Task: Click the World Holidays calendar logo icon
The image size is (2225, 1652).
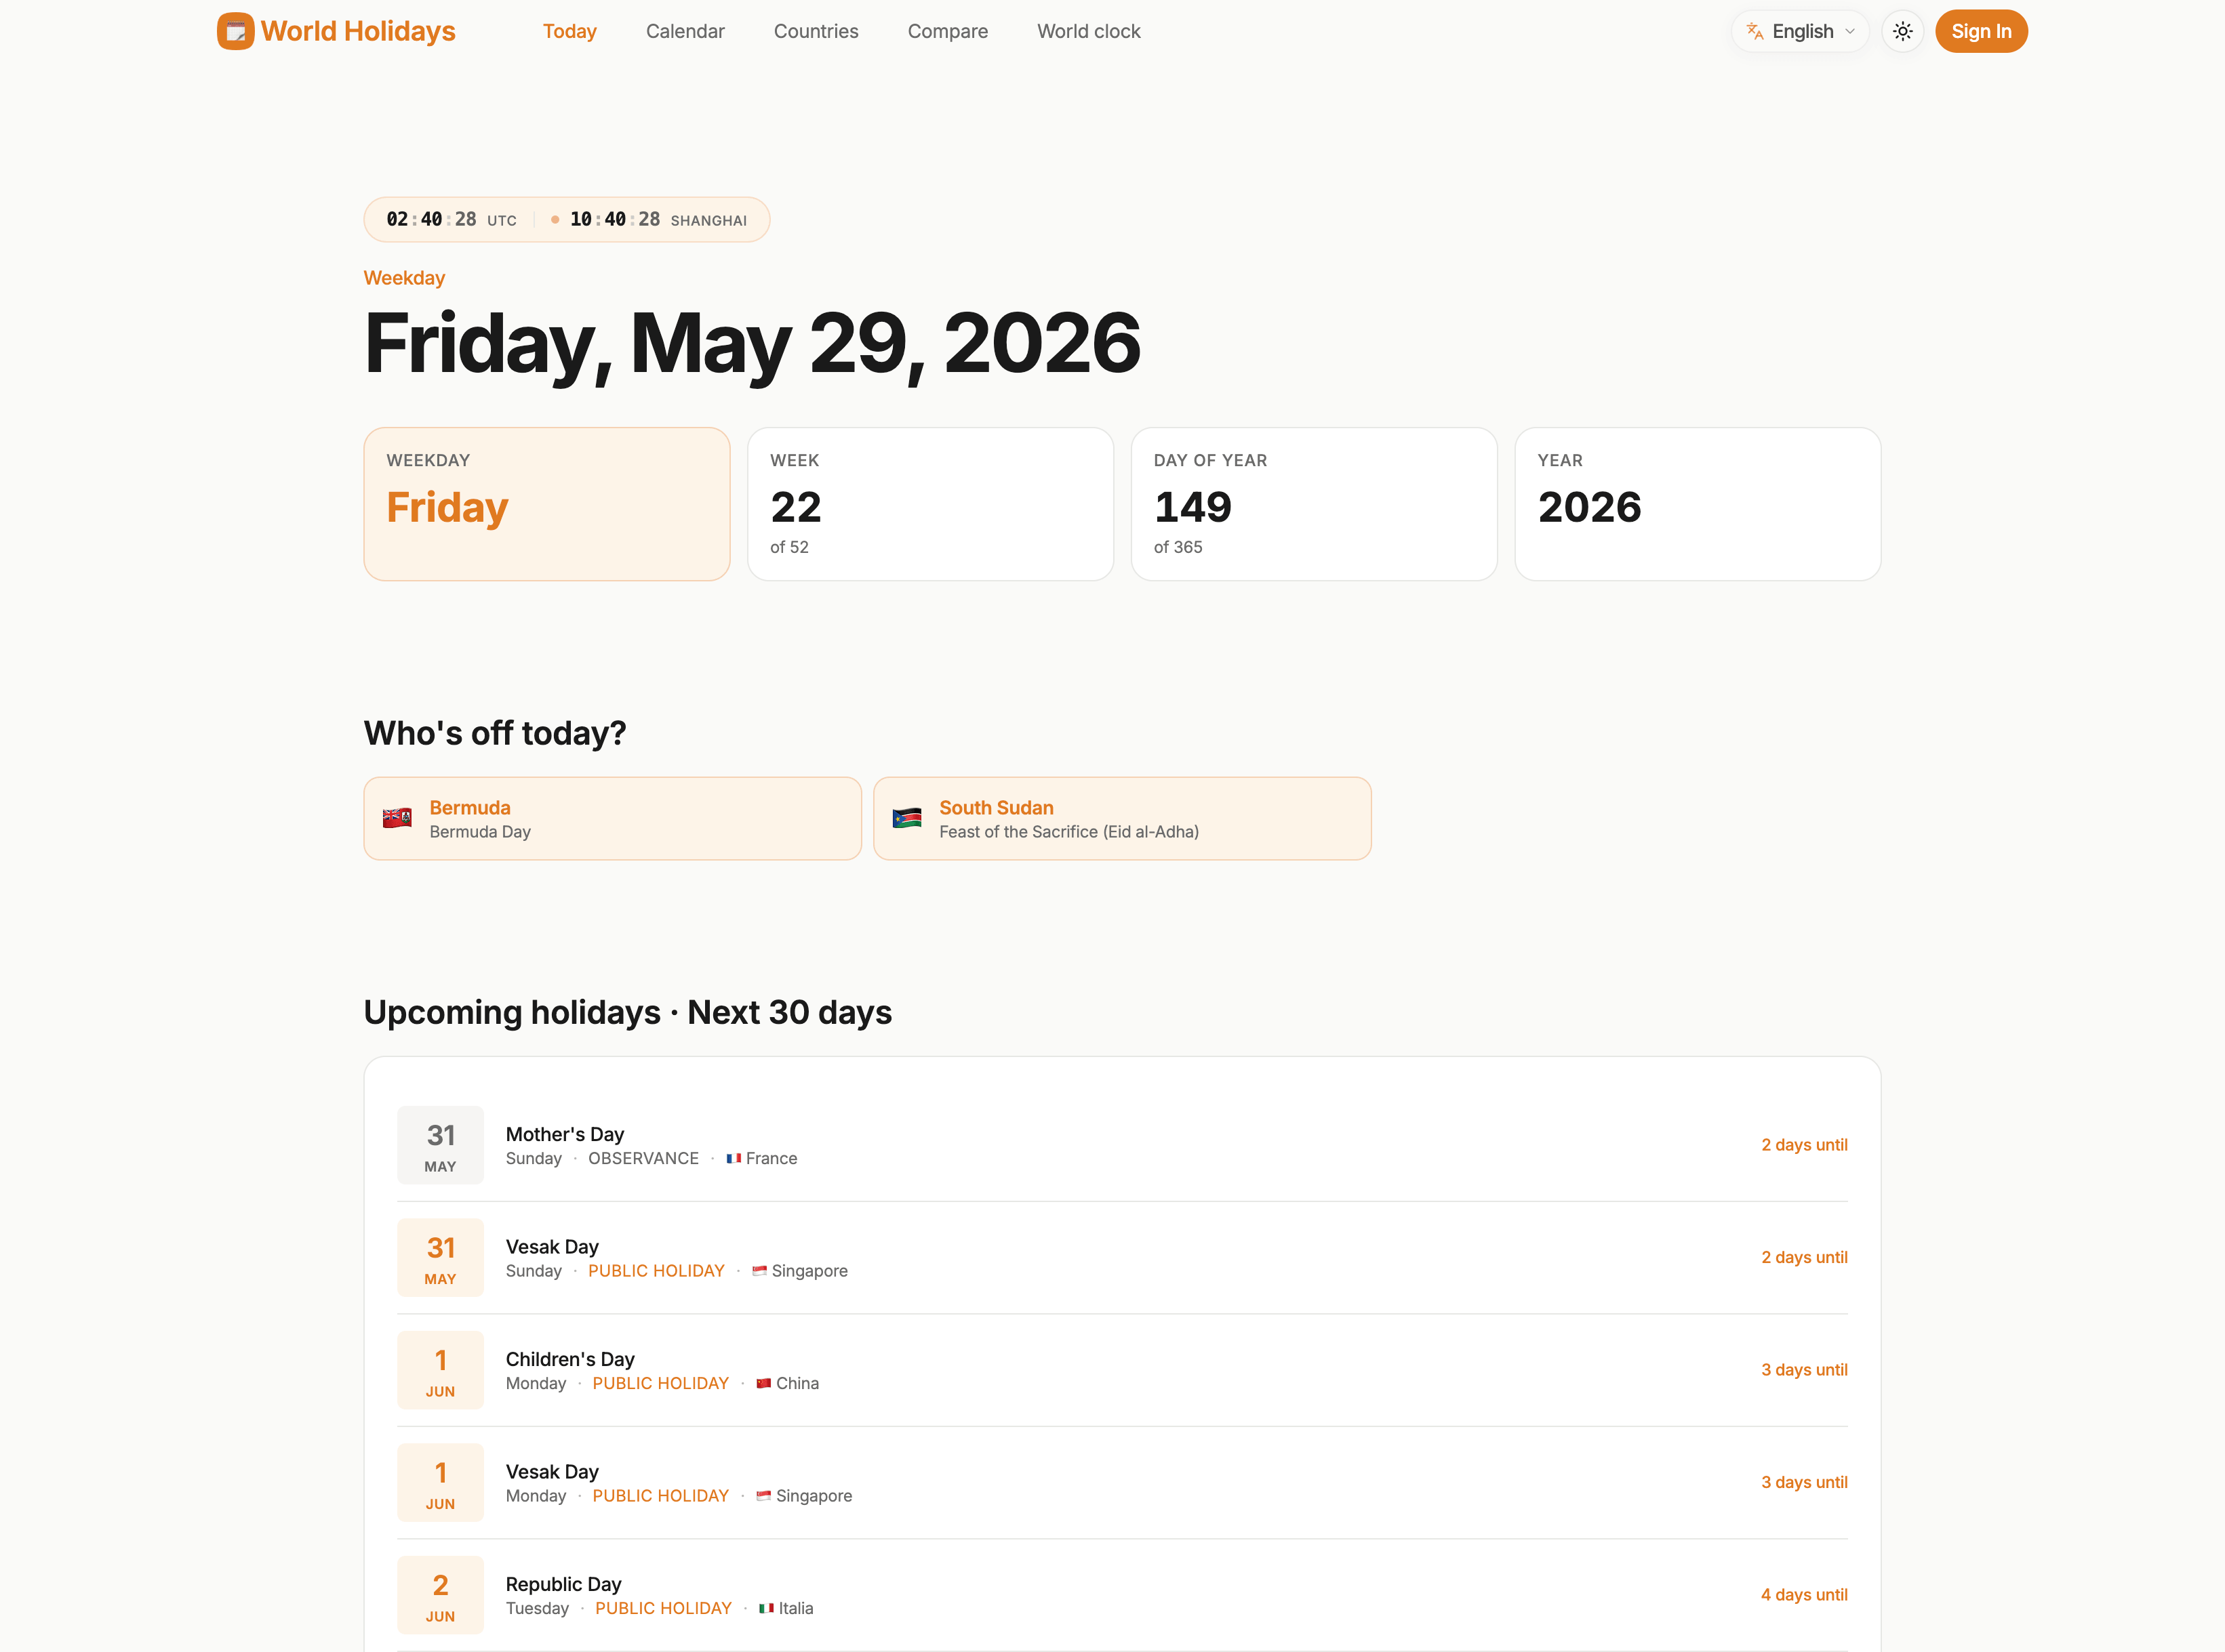Action: pos(235,31)
